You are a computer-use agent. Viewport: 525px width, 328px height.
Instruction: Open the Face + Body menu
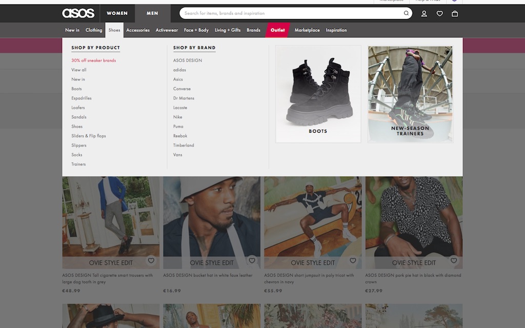(x=196, y=30)
